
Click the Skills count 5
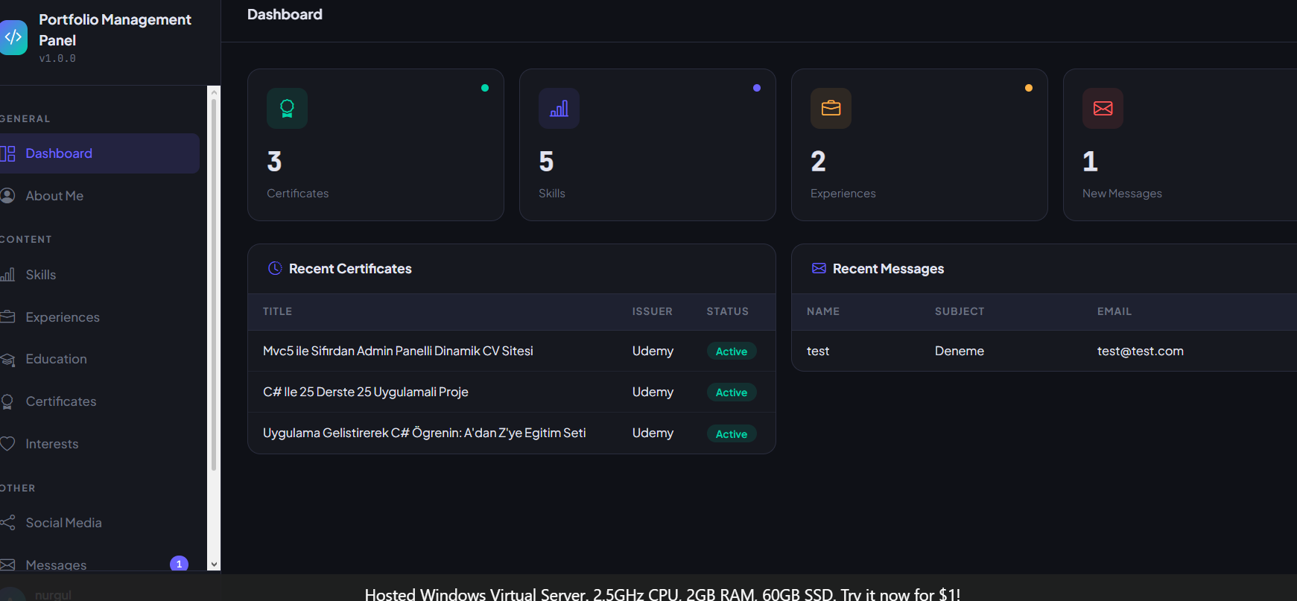coord(546,162)
